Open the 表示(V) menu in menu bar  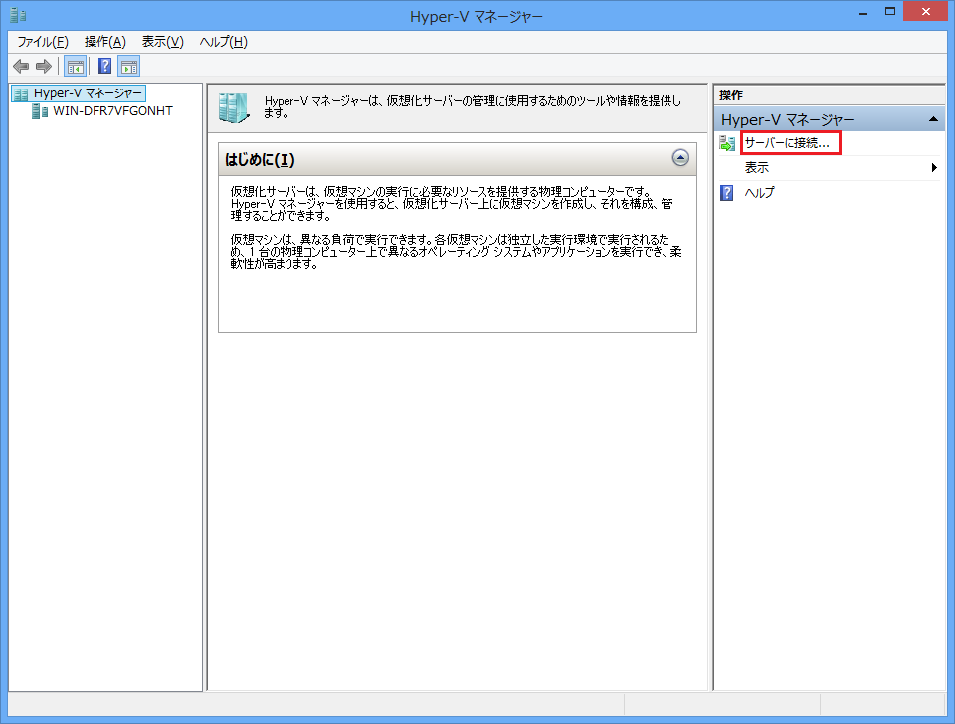point(163,41)
